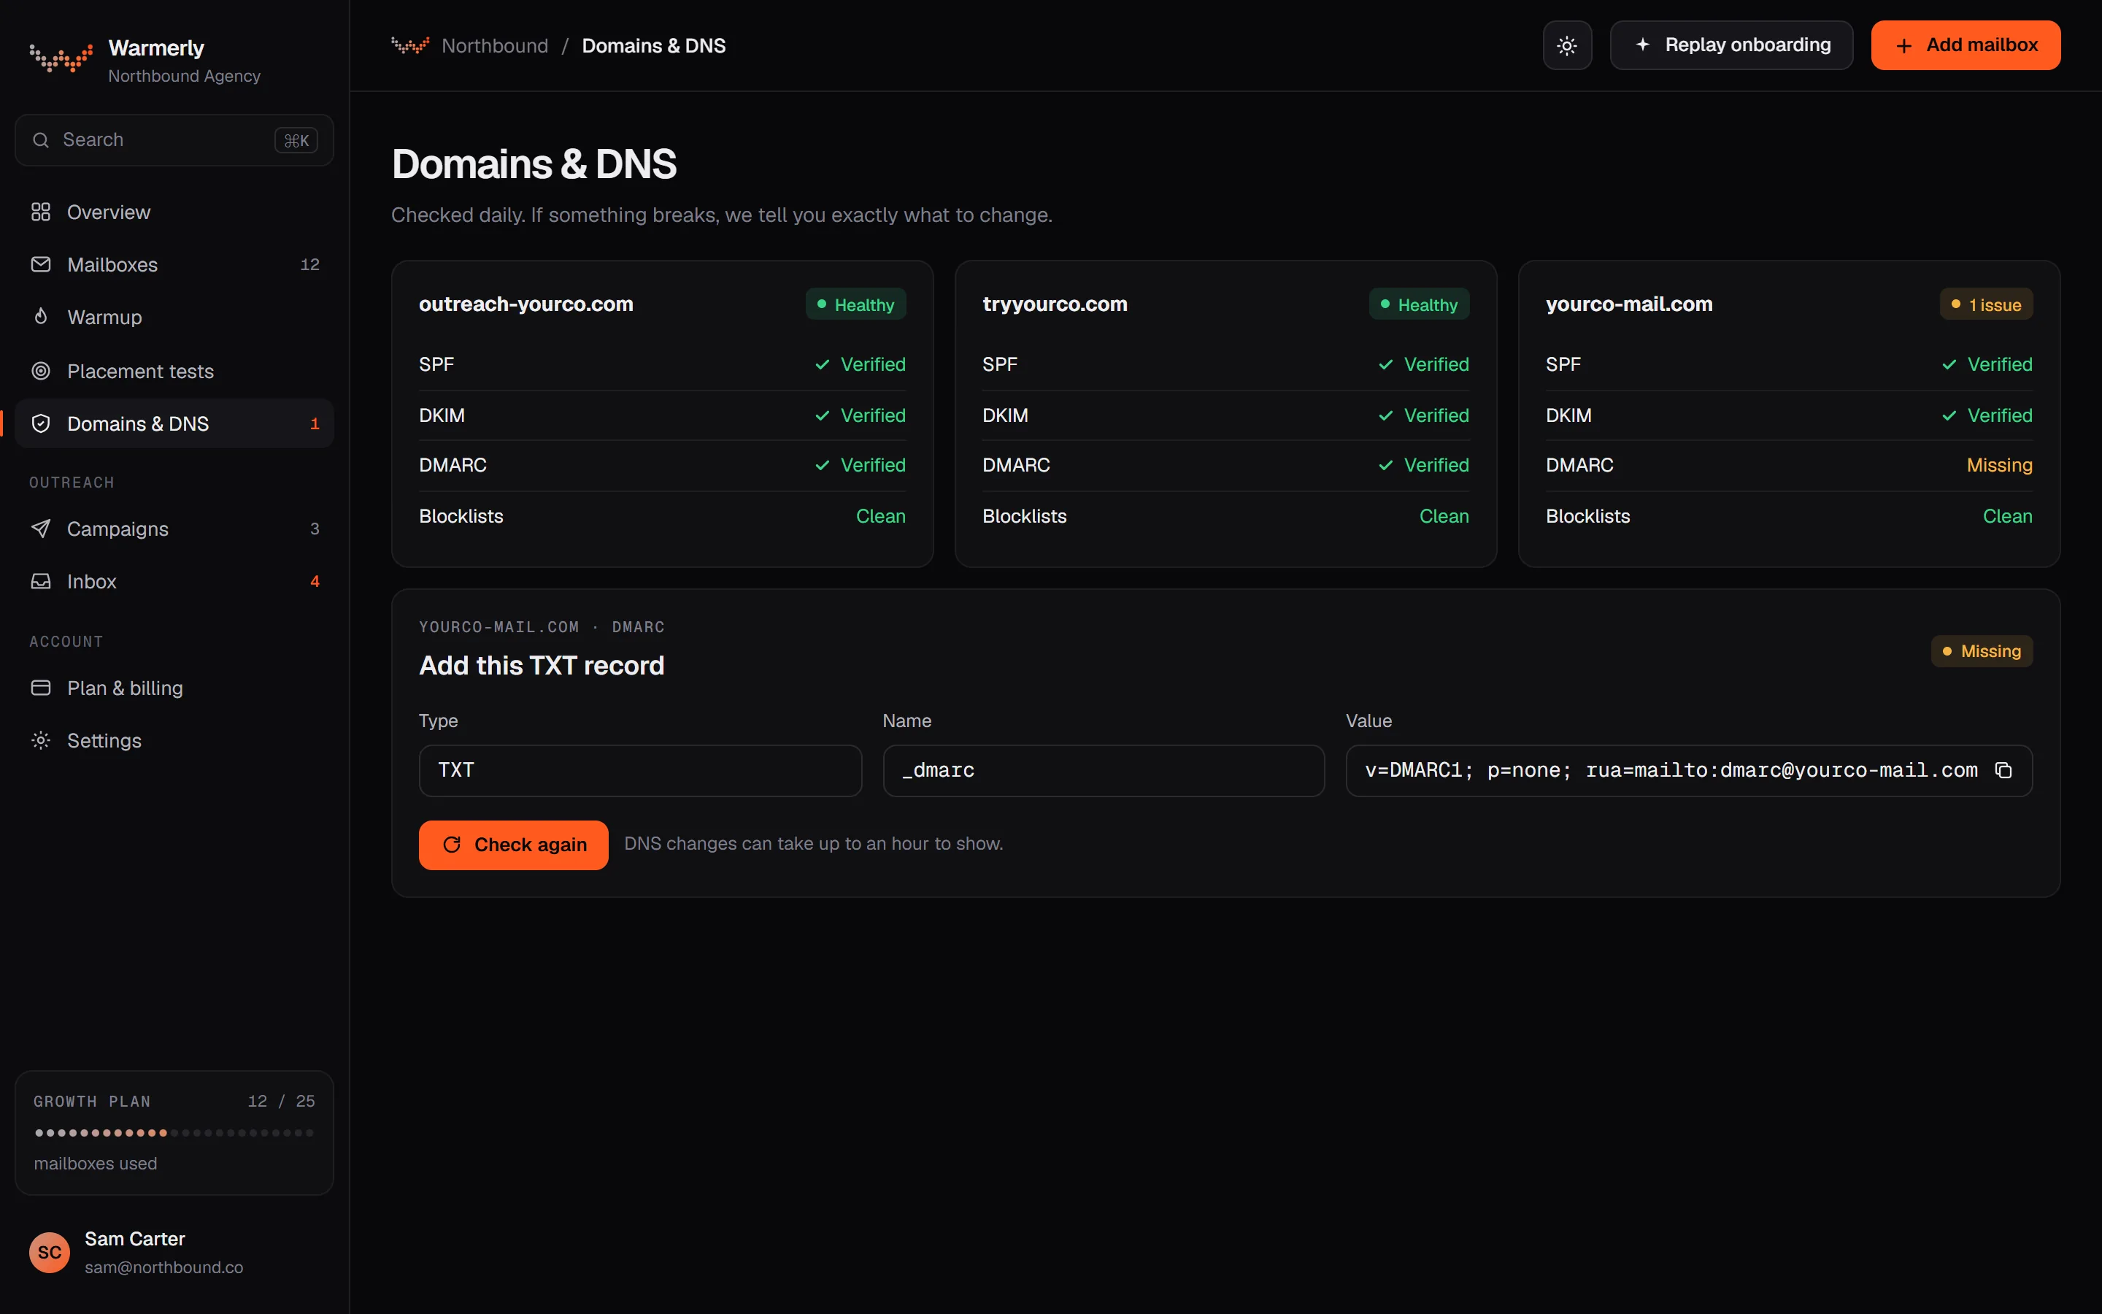
Task: Select Domains & DNS in the sidebar
Action: [174, 423]
